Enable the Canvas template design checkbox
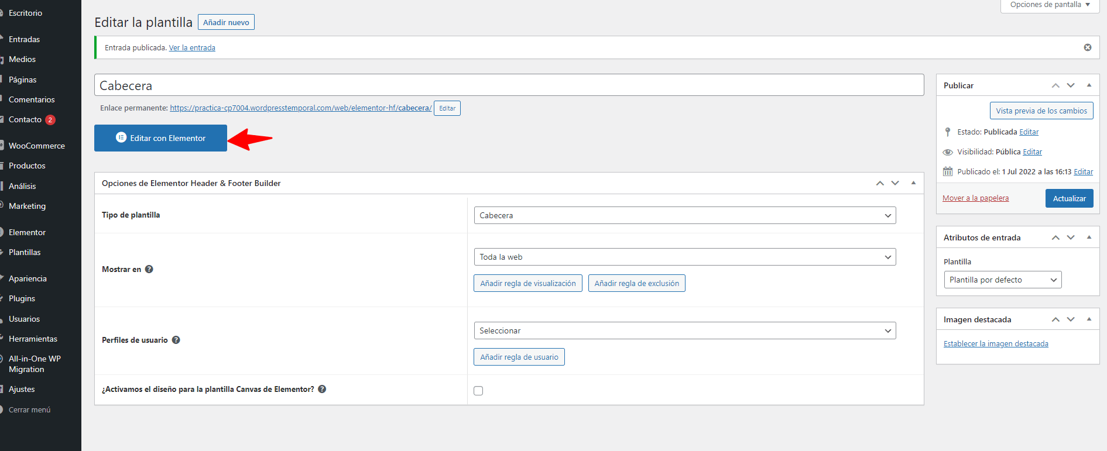 [478, 391]
